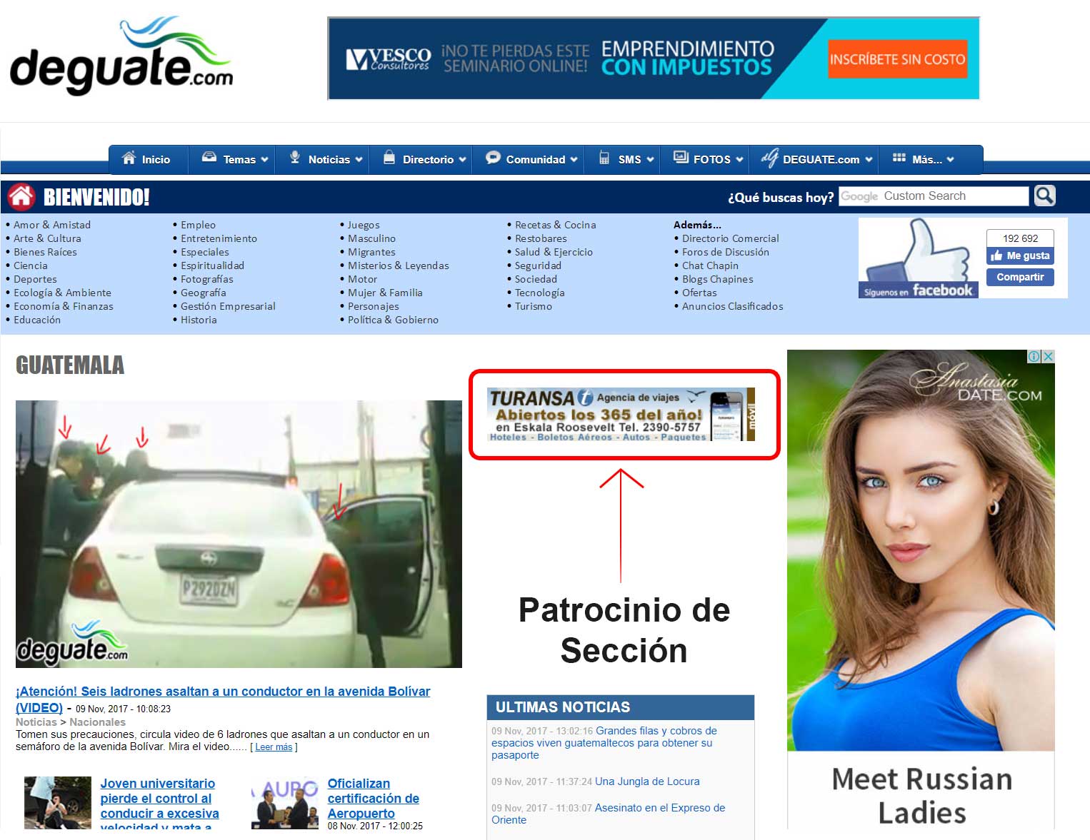Open the Blogs Chapines link

coord(717,279)
